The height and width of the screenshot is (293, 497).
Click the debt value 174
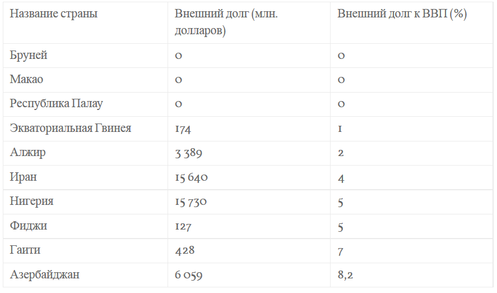[x=183, y=129]
